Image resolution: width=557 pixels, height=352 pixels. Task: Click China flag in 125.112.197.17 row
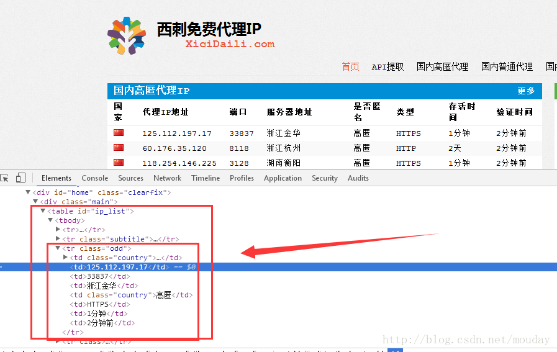(119, 132)
